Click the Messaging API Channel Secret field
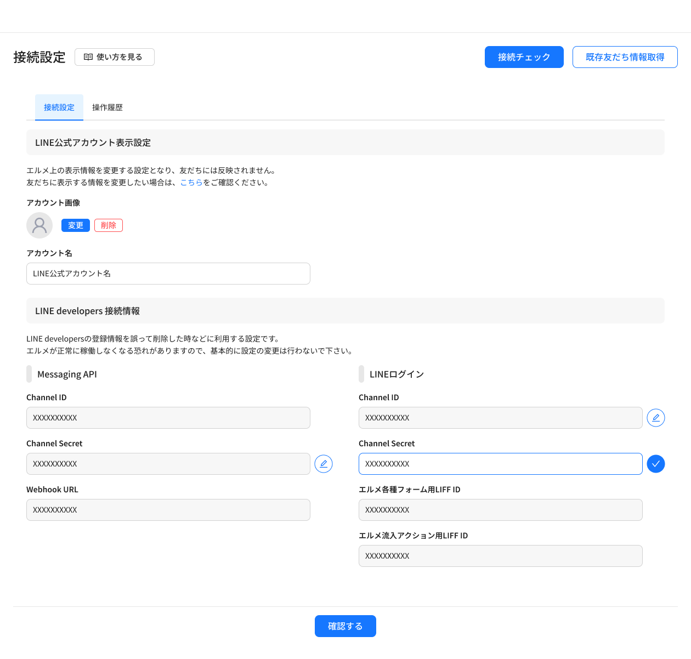 click(168, 464)
